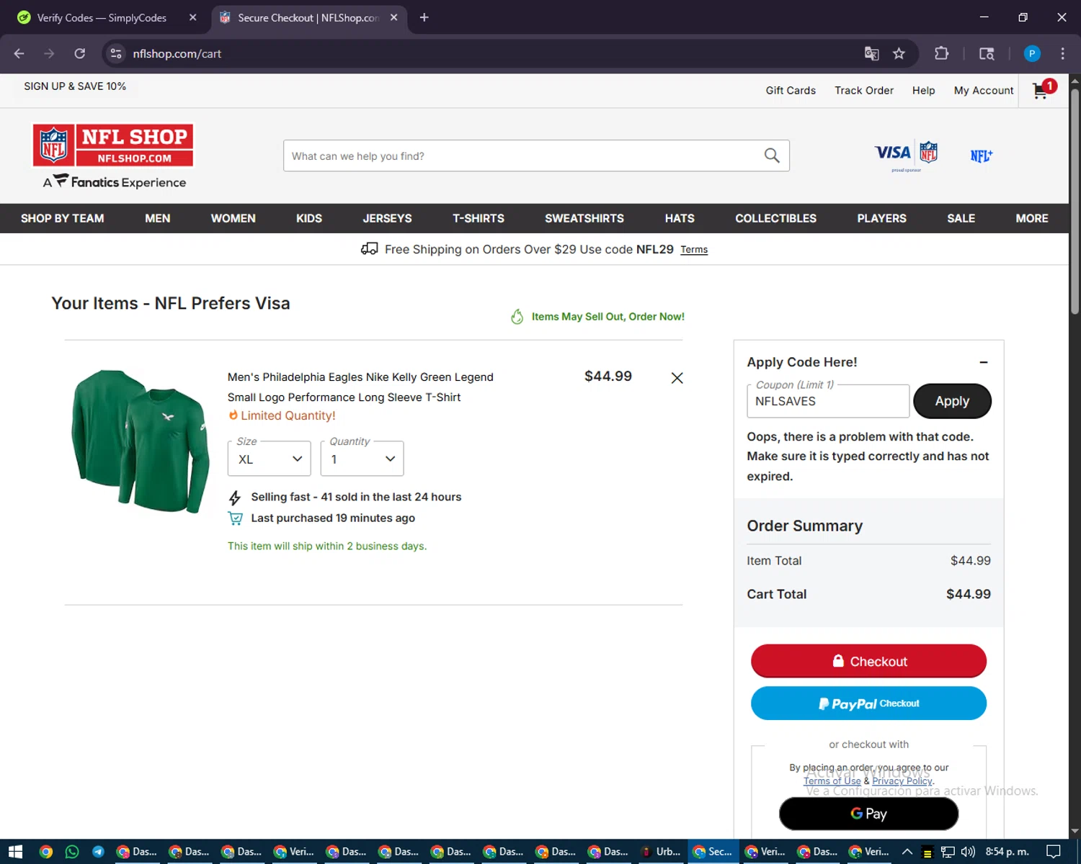Open the tab search icon in toolbar
The image size is (1081, 864).
point(987,53)
